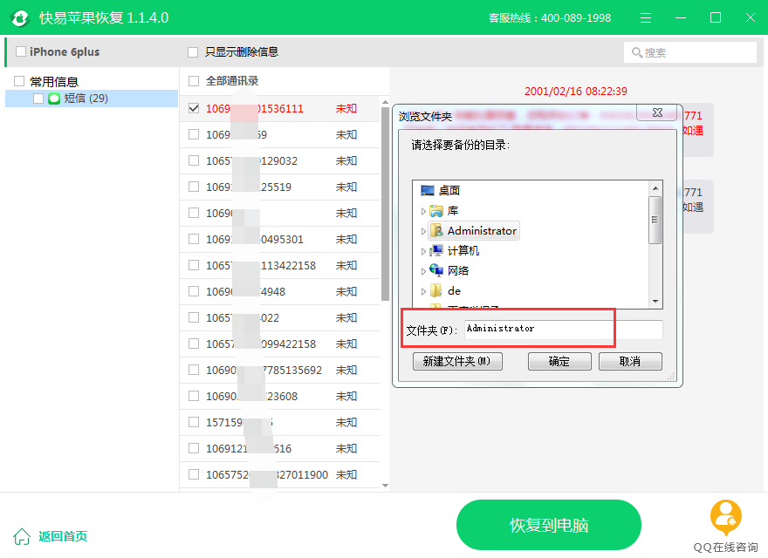Expand the 库 library tree node
The width and height of the screenshot is (768, 558).
pyautogui.click(x=424, y=211)
